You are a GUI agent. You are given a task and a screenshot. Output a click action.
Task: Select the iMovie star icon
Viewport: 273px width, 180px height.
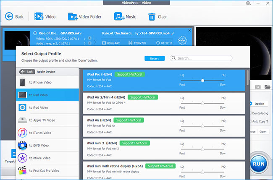click(x=22, y=158)
